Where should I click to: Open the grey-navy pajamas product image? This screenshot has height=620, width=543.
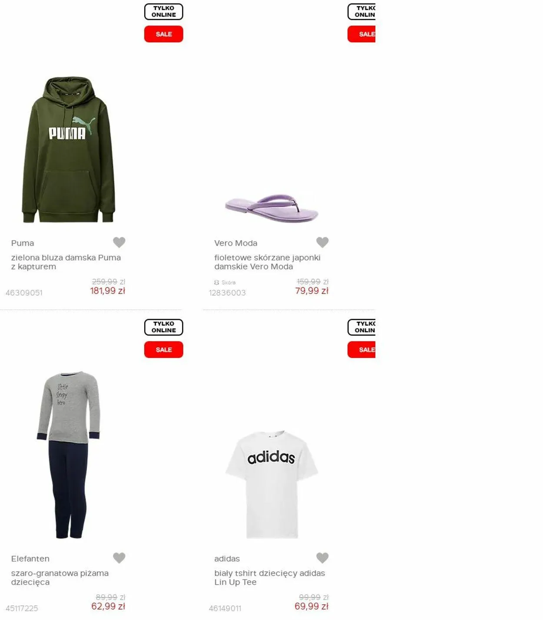point(69,455)
